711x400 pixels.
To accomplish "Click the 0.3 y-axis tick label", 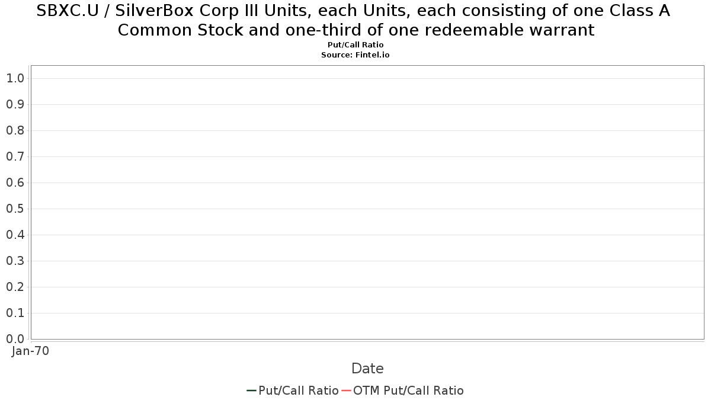I will click(x=14, y=261).
